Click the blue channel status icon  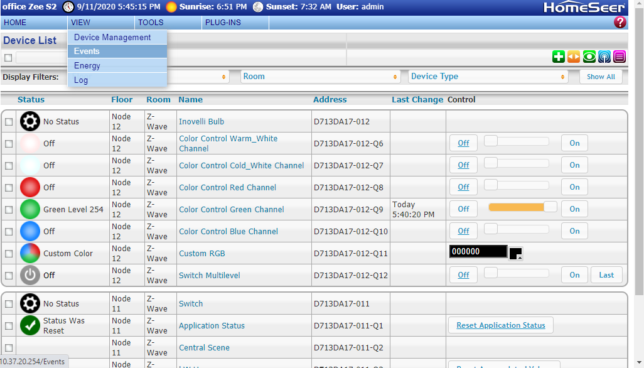(x=30, y=231)
